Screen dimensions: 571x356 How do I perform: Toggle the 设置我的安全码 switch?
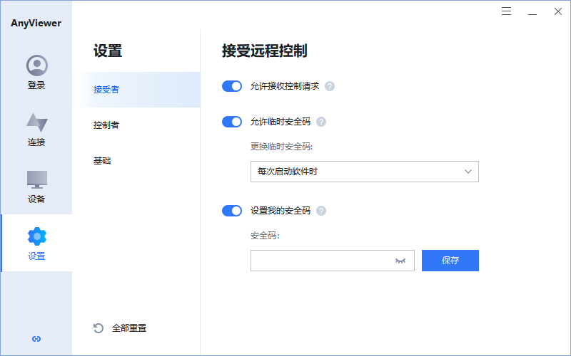point(233,211)
